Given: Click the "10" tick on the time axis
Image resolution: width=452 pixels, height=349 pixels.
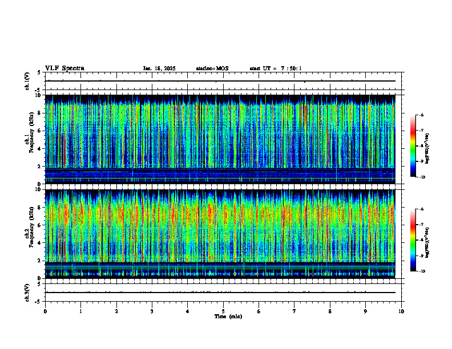Looking at the screenshot, I should tap(401, 311).
